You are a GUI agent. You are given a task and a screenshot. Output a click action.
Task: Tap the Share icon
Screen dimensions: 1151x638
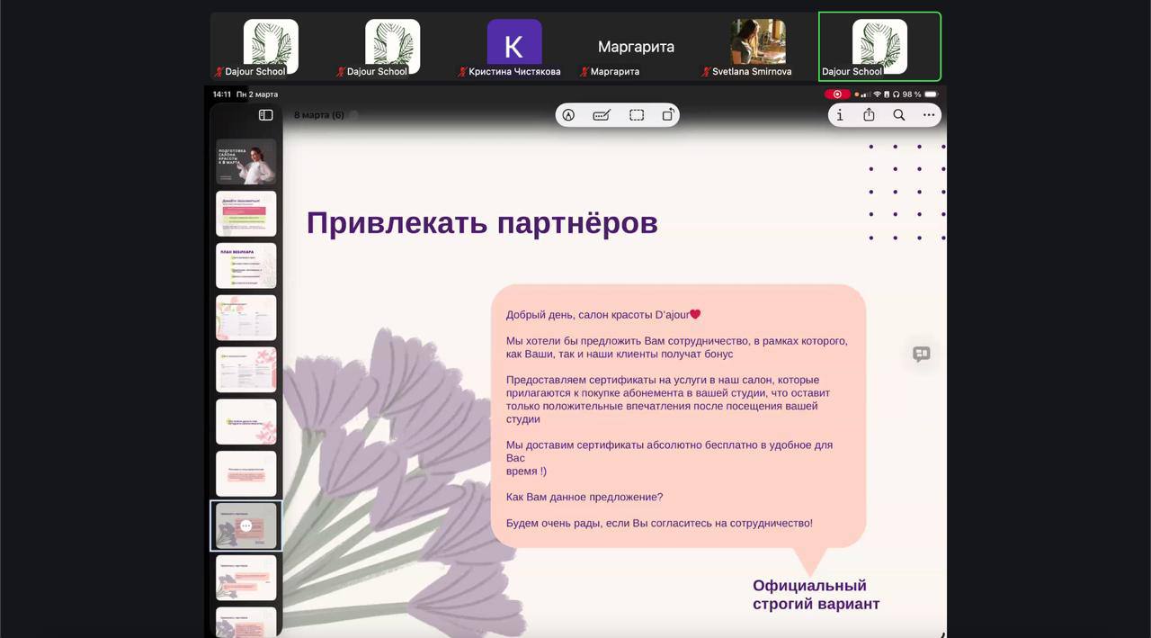point(869,115)
